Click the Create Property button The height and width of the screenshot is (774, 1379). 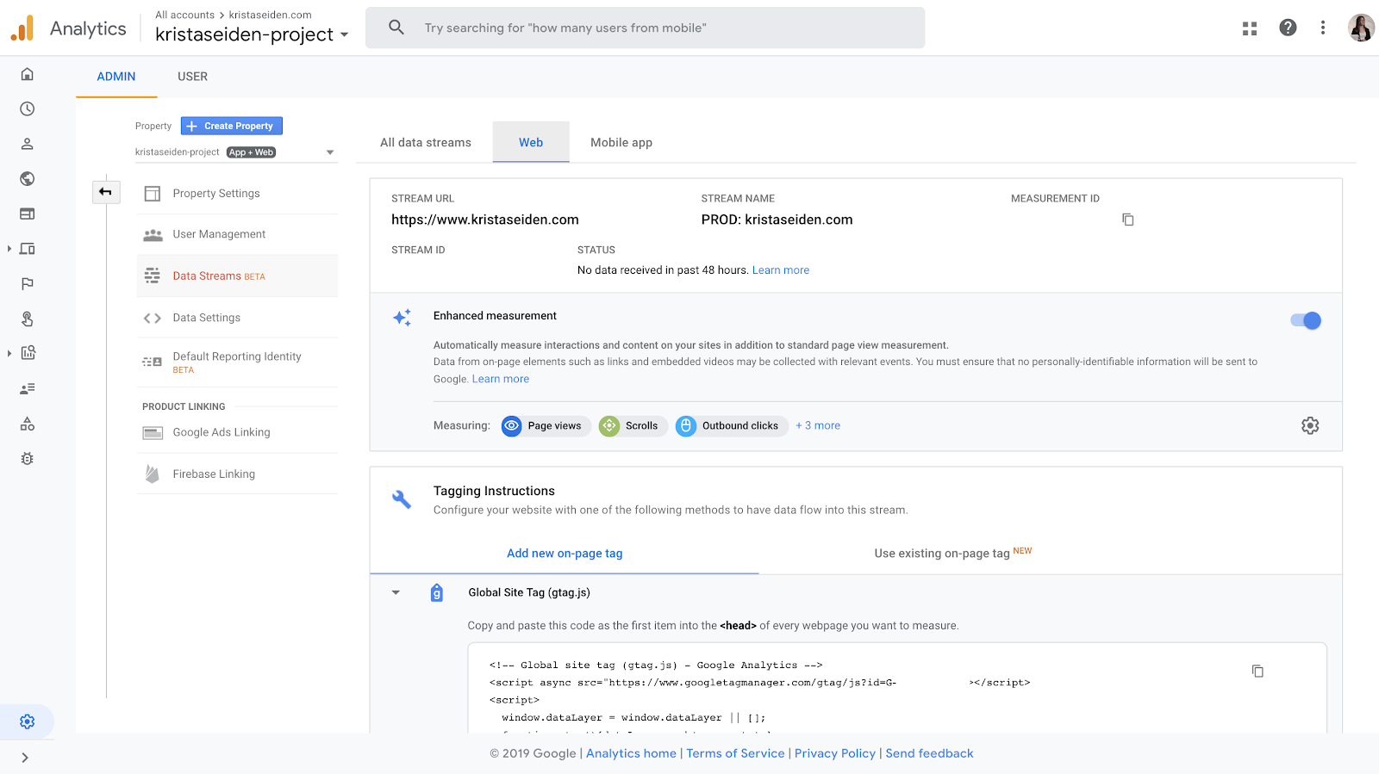232,126
